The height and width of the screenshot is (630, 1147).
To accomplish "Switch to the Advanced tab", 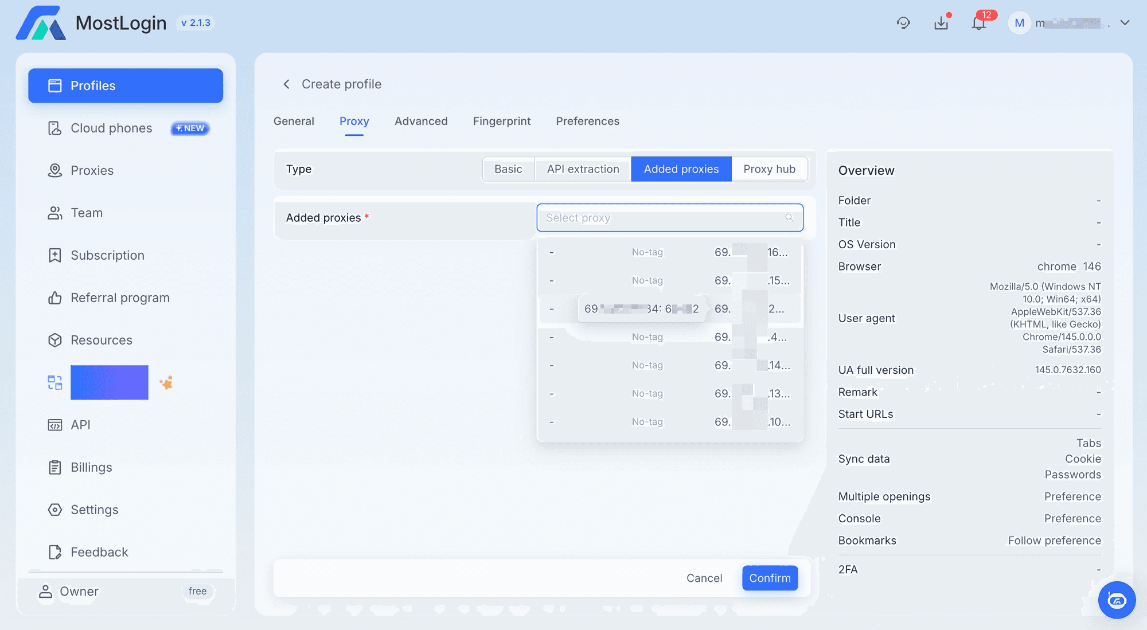I will pos(421,122).
